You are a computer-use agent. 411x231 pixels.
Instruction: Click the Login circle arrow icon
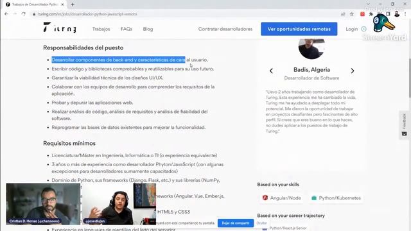[x=364, y=29]
